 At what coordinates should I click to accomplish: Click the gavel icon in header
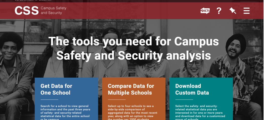tap(233, 11)
